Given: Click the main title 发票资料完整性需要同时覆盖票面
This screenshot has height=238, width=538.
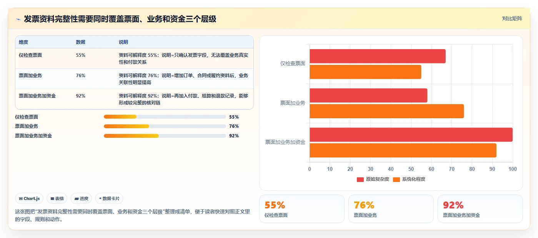Looking at the screenshot, I should tap(120, 19).
